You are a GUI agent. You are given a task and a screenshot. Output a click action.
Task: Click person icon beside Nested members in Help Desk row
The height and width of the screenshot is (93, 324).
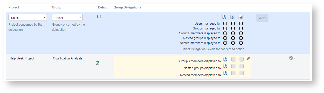(x=225, y=73)
